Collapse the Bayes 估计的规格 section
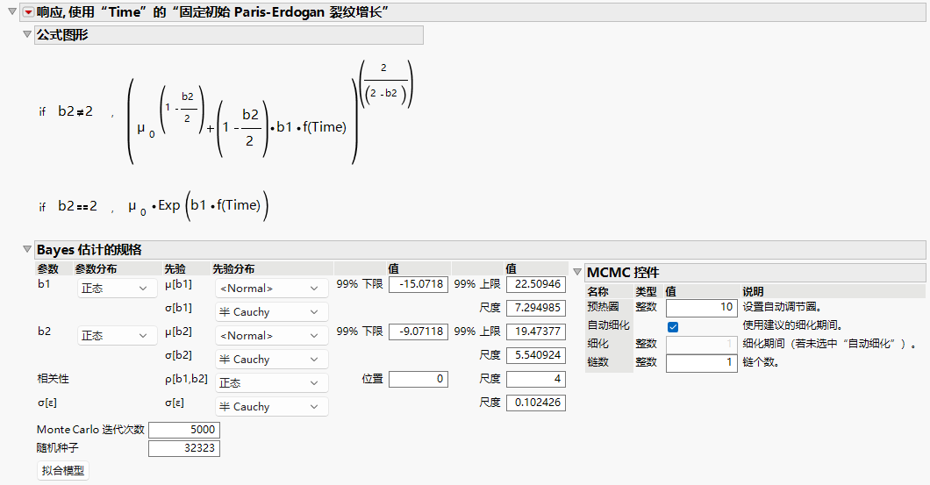Screen dimensions: 930x485 (26, 249)
